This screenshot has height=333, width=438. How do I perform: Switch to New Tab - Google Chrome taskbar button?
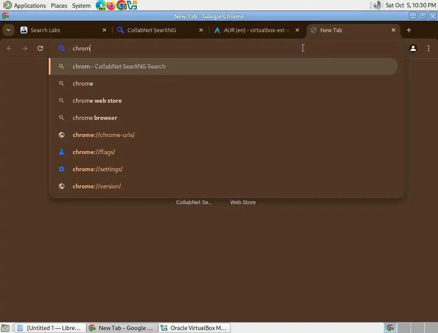coord(122,328)
